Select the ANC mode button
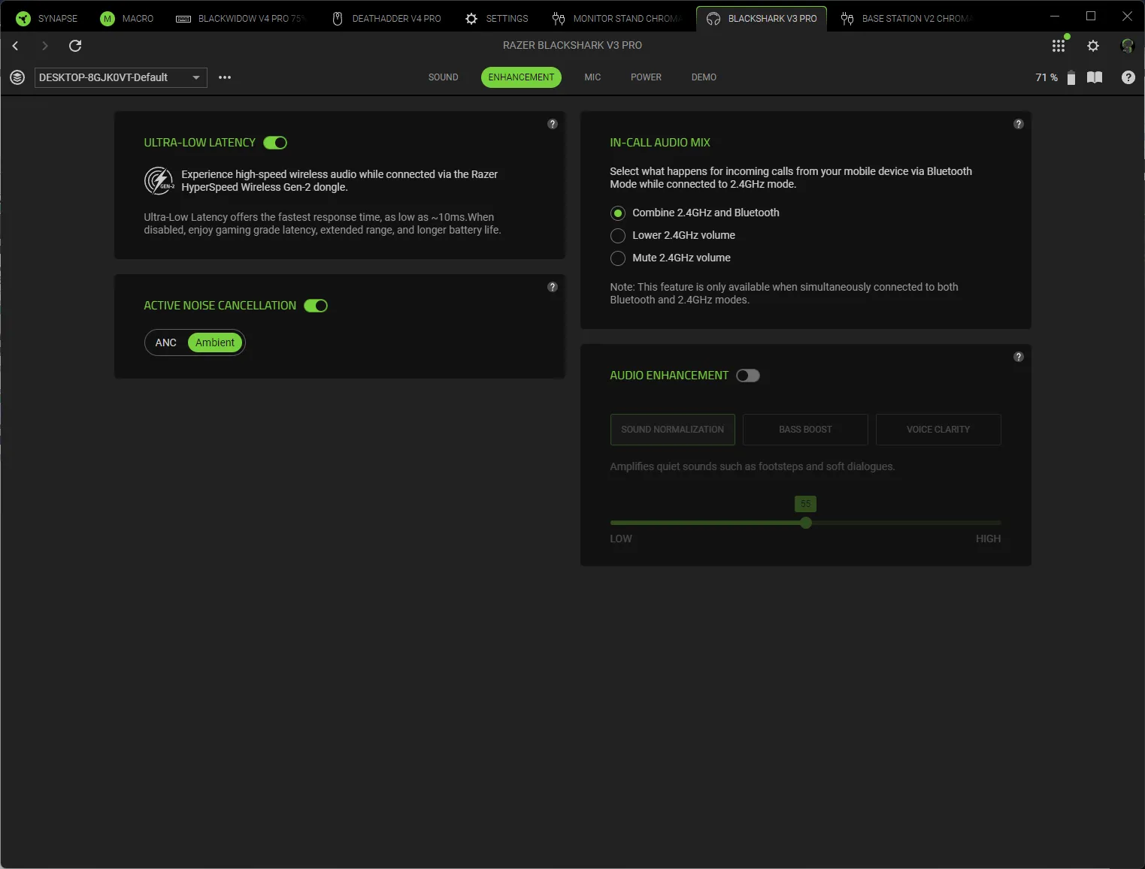This screenshot has width=1145, height=869. [166, 342]
